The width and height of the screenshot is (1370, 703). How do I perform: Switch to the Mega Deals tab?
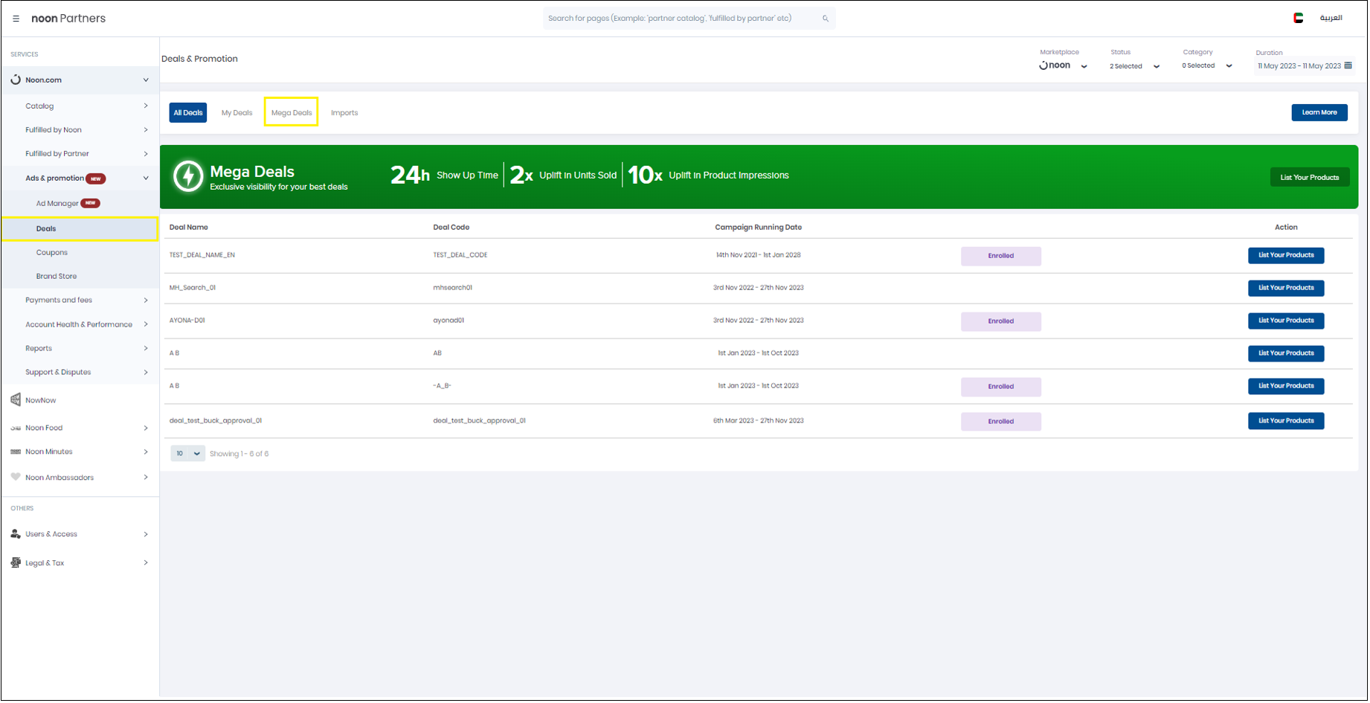pyautogui.click(x=292, y=113)
